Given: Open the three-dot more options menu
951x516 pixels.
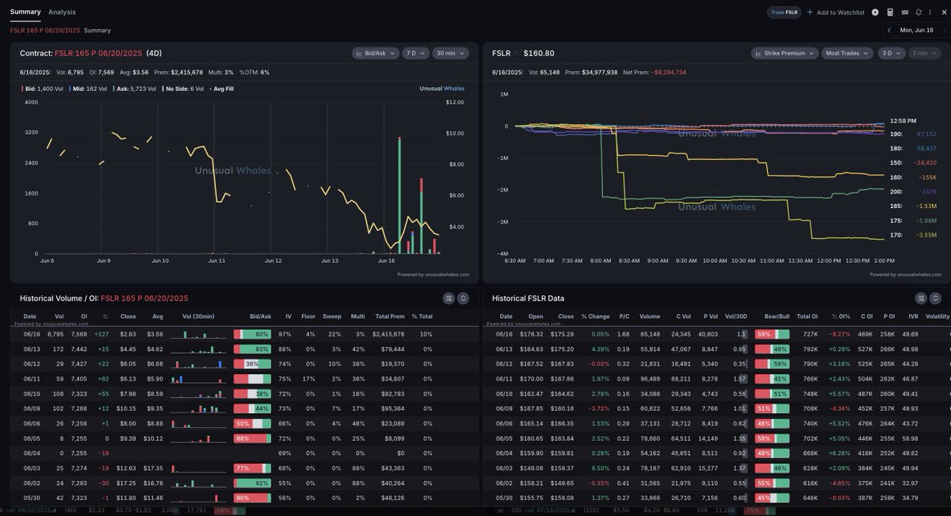Looking at the screenshot, I should pyautogui.click(x=930, y=12).
